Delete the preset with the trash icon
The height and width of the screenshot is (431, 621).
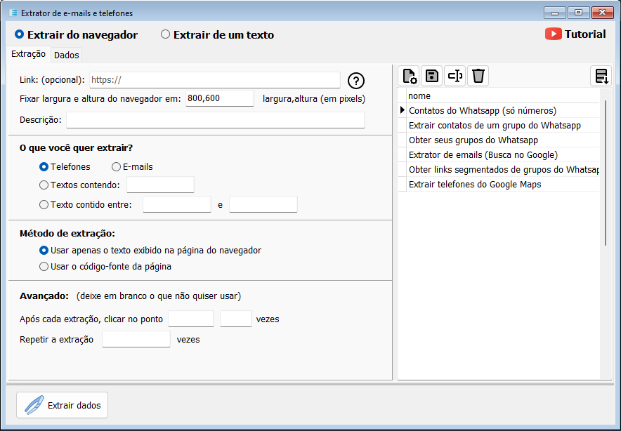(478, 76)
